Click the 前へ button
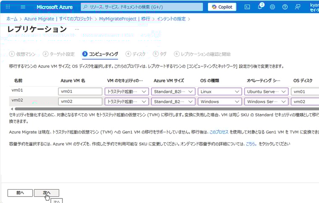The image size is (319, 203). pyautogui.click(x=20, y=193)
